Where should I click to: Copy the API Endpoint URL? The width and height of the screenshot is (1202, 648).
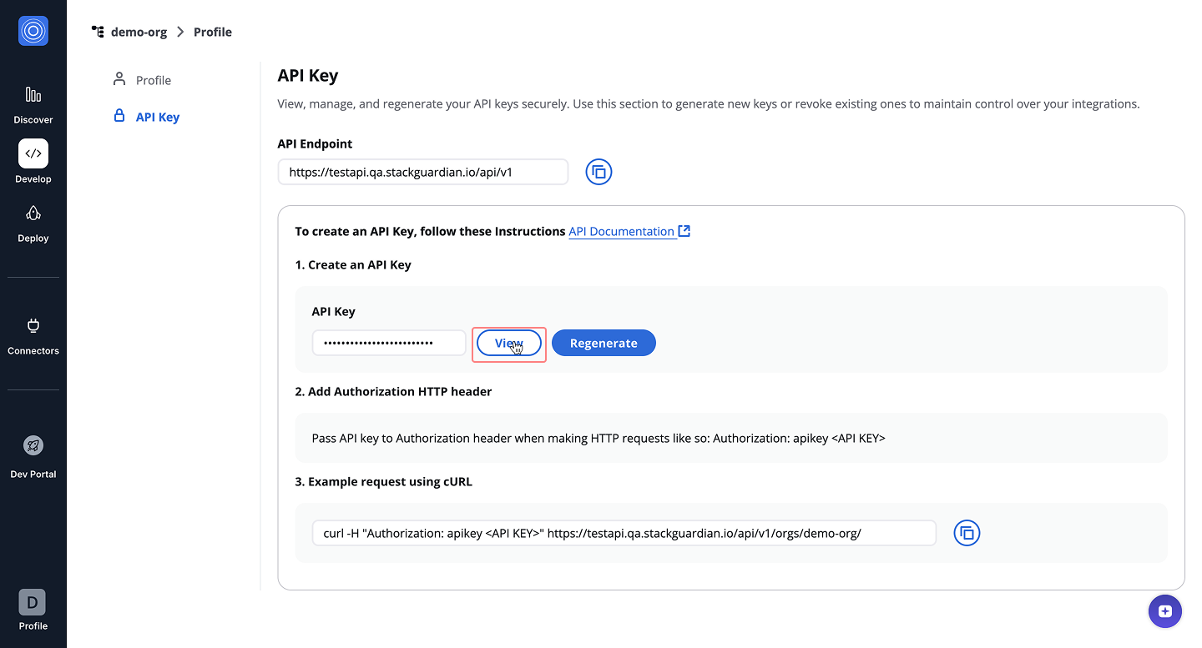[x=598, y=173]
